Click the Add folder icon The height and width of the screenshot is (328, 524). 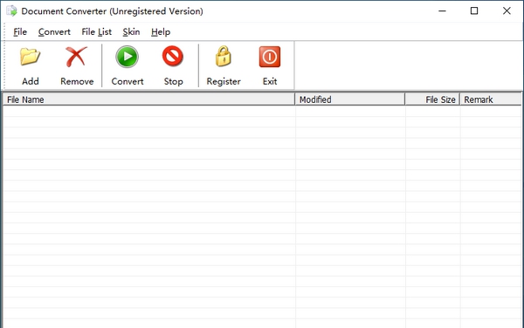30,57
